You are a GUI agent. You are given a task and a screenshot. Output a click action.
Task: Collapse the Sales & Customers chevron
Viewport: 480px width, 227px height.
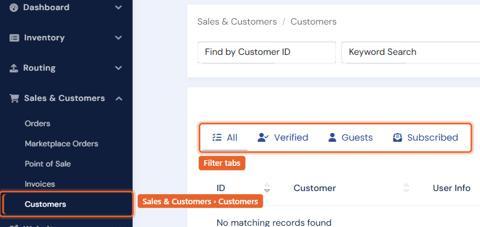coord(119,98)
